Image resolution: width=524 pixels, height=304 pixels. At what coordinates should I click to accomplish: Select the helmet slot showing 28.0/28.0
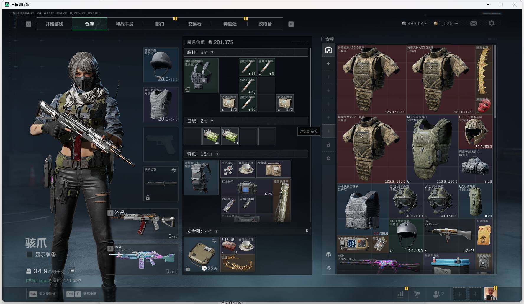tap(161, 65)
